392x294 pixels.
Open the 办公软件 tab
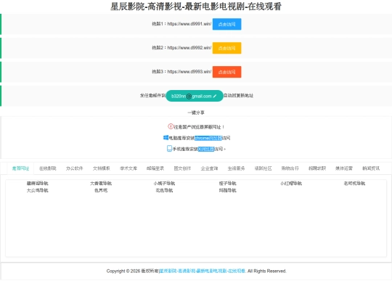click(x=75, y=168)
